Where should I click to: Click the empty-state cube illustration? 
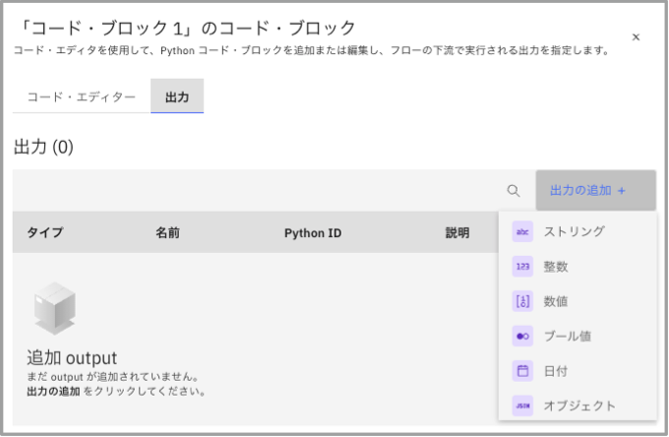55,308
